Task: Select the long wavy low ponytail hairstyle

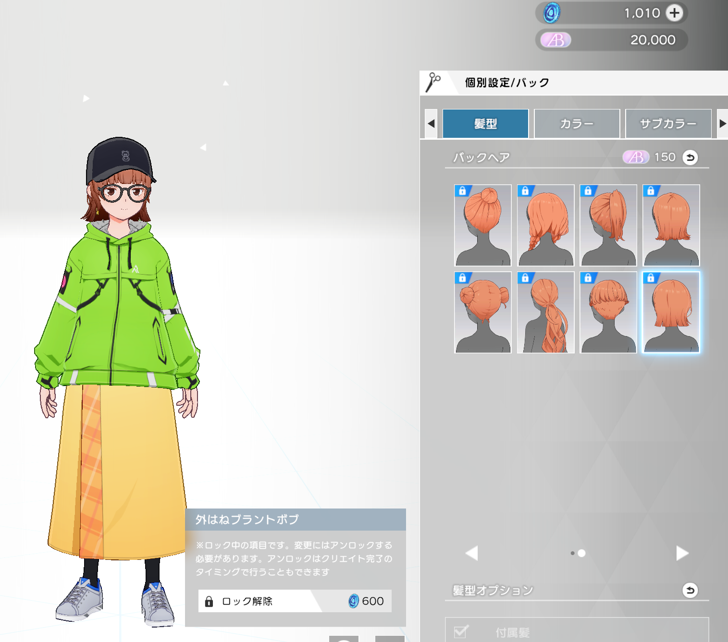Action: [x=545, y=313]
